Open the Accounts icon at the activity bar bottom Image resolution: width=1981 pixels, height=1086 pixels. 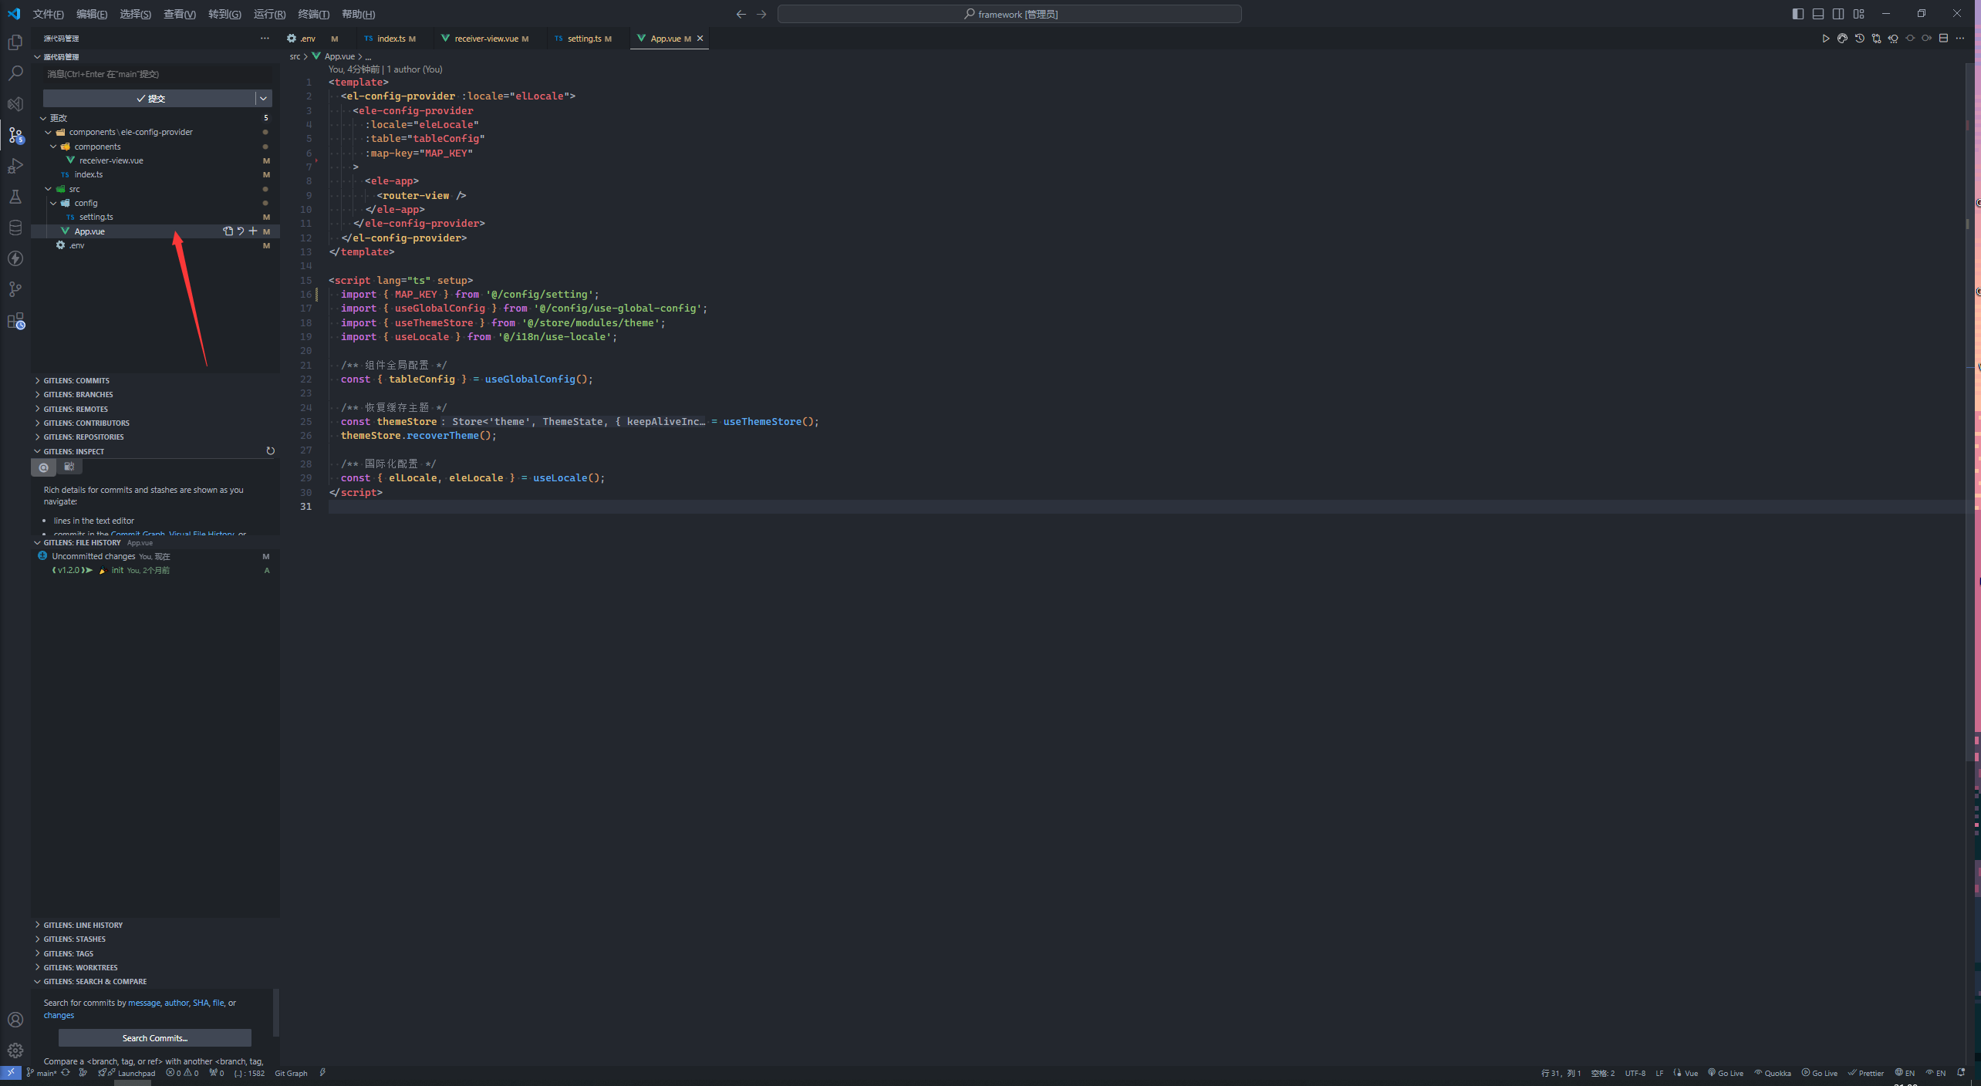point(15,1020)
